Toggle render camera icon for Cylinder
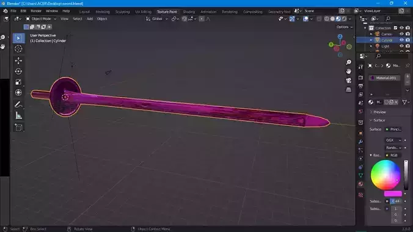This screenshot has height=232, width=413. coord(408,40)
